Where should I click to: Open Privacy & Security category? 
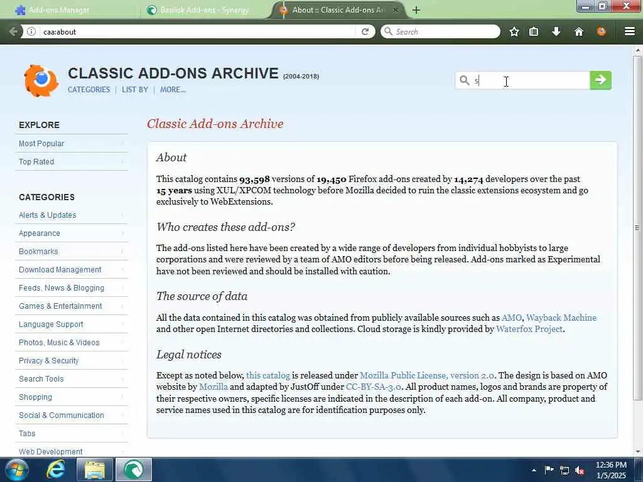click(x=72, y=361)
